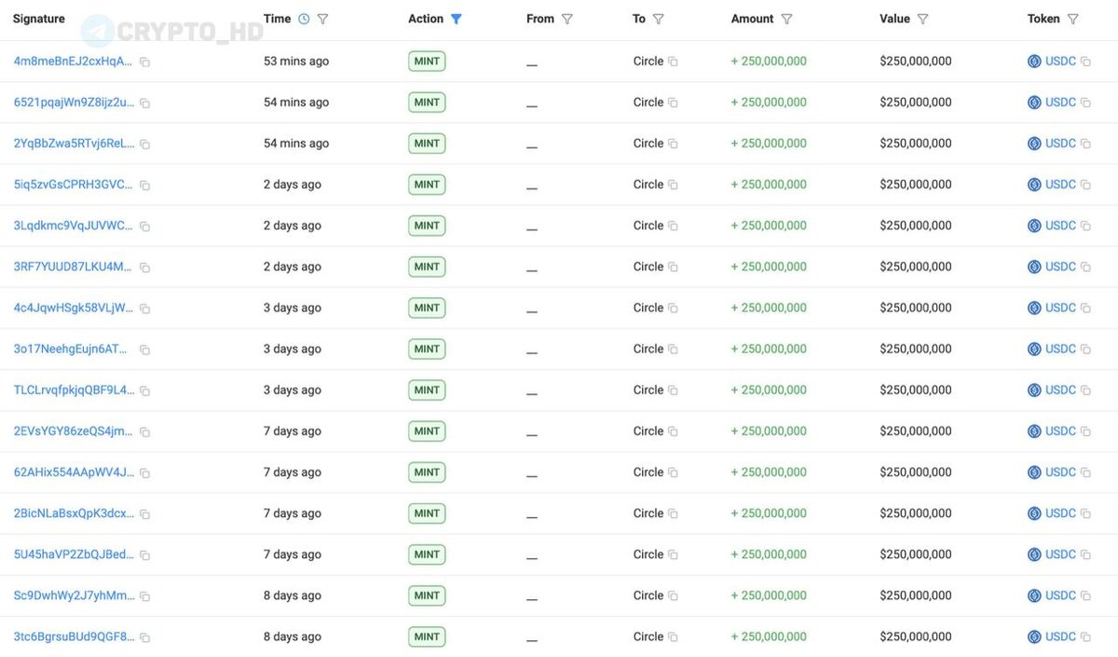Select the Signature column header
The height and width of the screenshot is (657, 1118).
39,19
